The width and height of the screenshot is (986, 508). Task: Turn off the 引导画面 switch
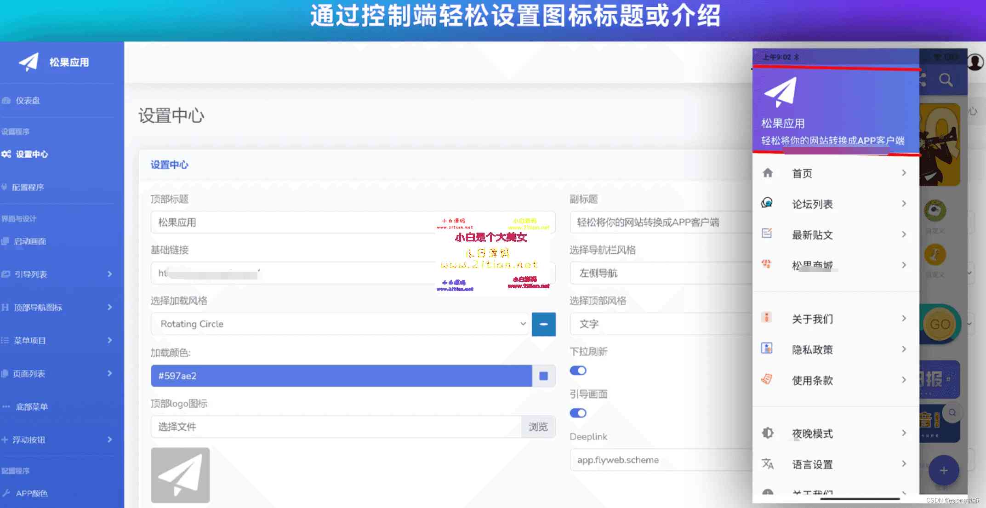(578, 413)
